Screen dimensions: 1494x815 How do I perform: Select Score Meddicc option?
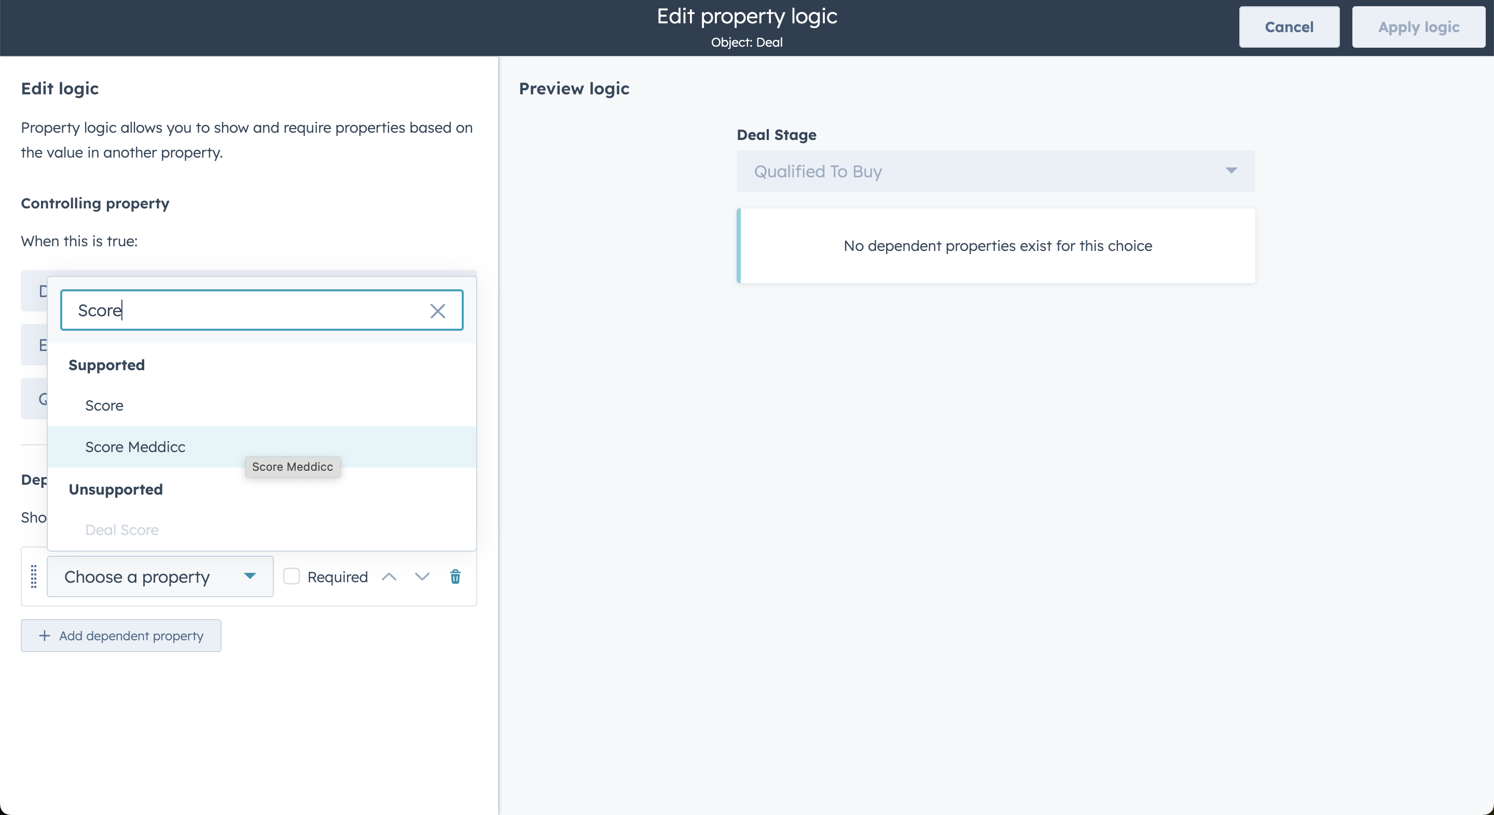[135, 447]
